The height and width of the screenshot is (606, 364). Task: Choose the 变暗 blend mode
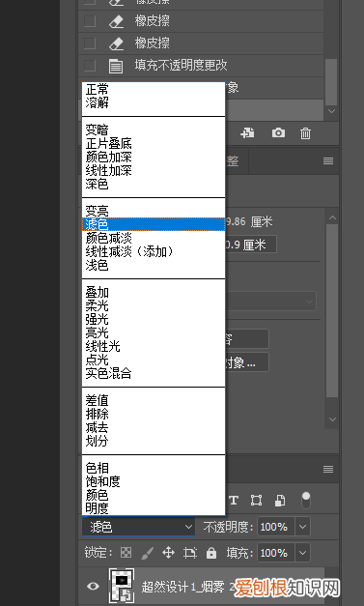pos(154,130)
